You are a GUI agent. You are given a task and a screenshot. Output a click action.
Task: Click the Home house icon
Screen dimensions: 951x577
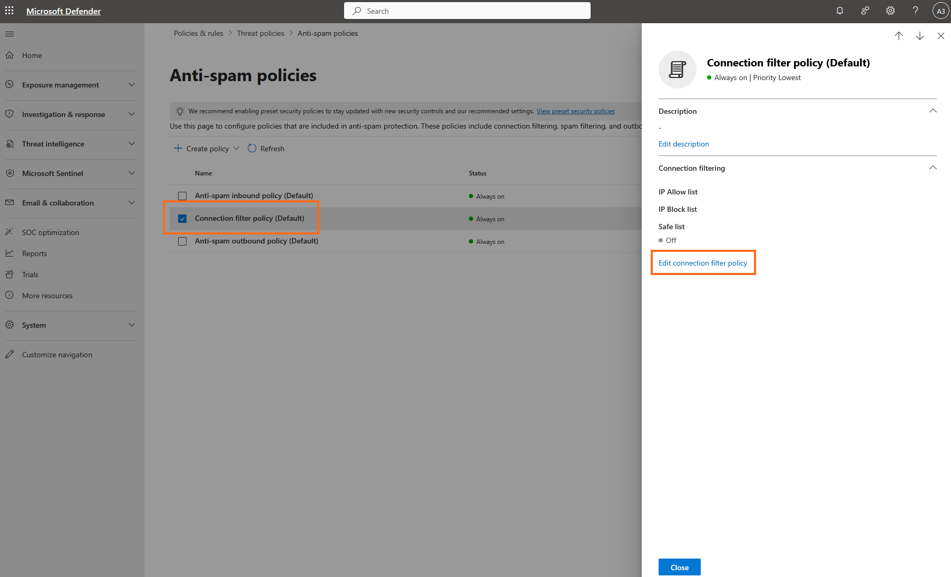9,55
